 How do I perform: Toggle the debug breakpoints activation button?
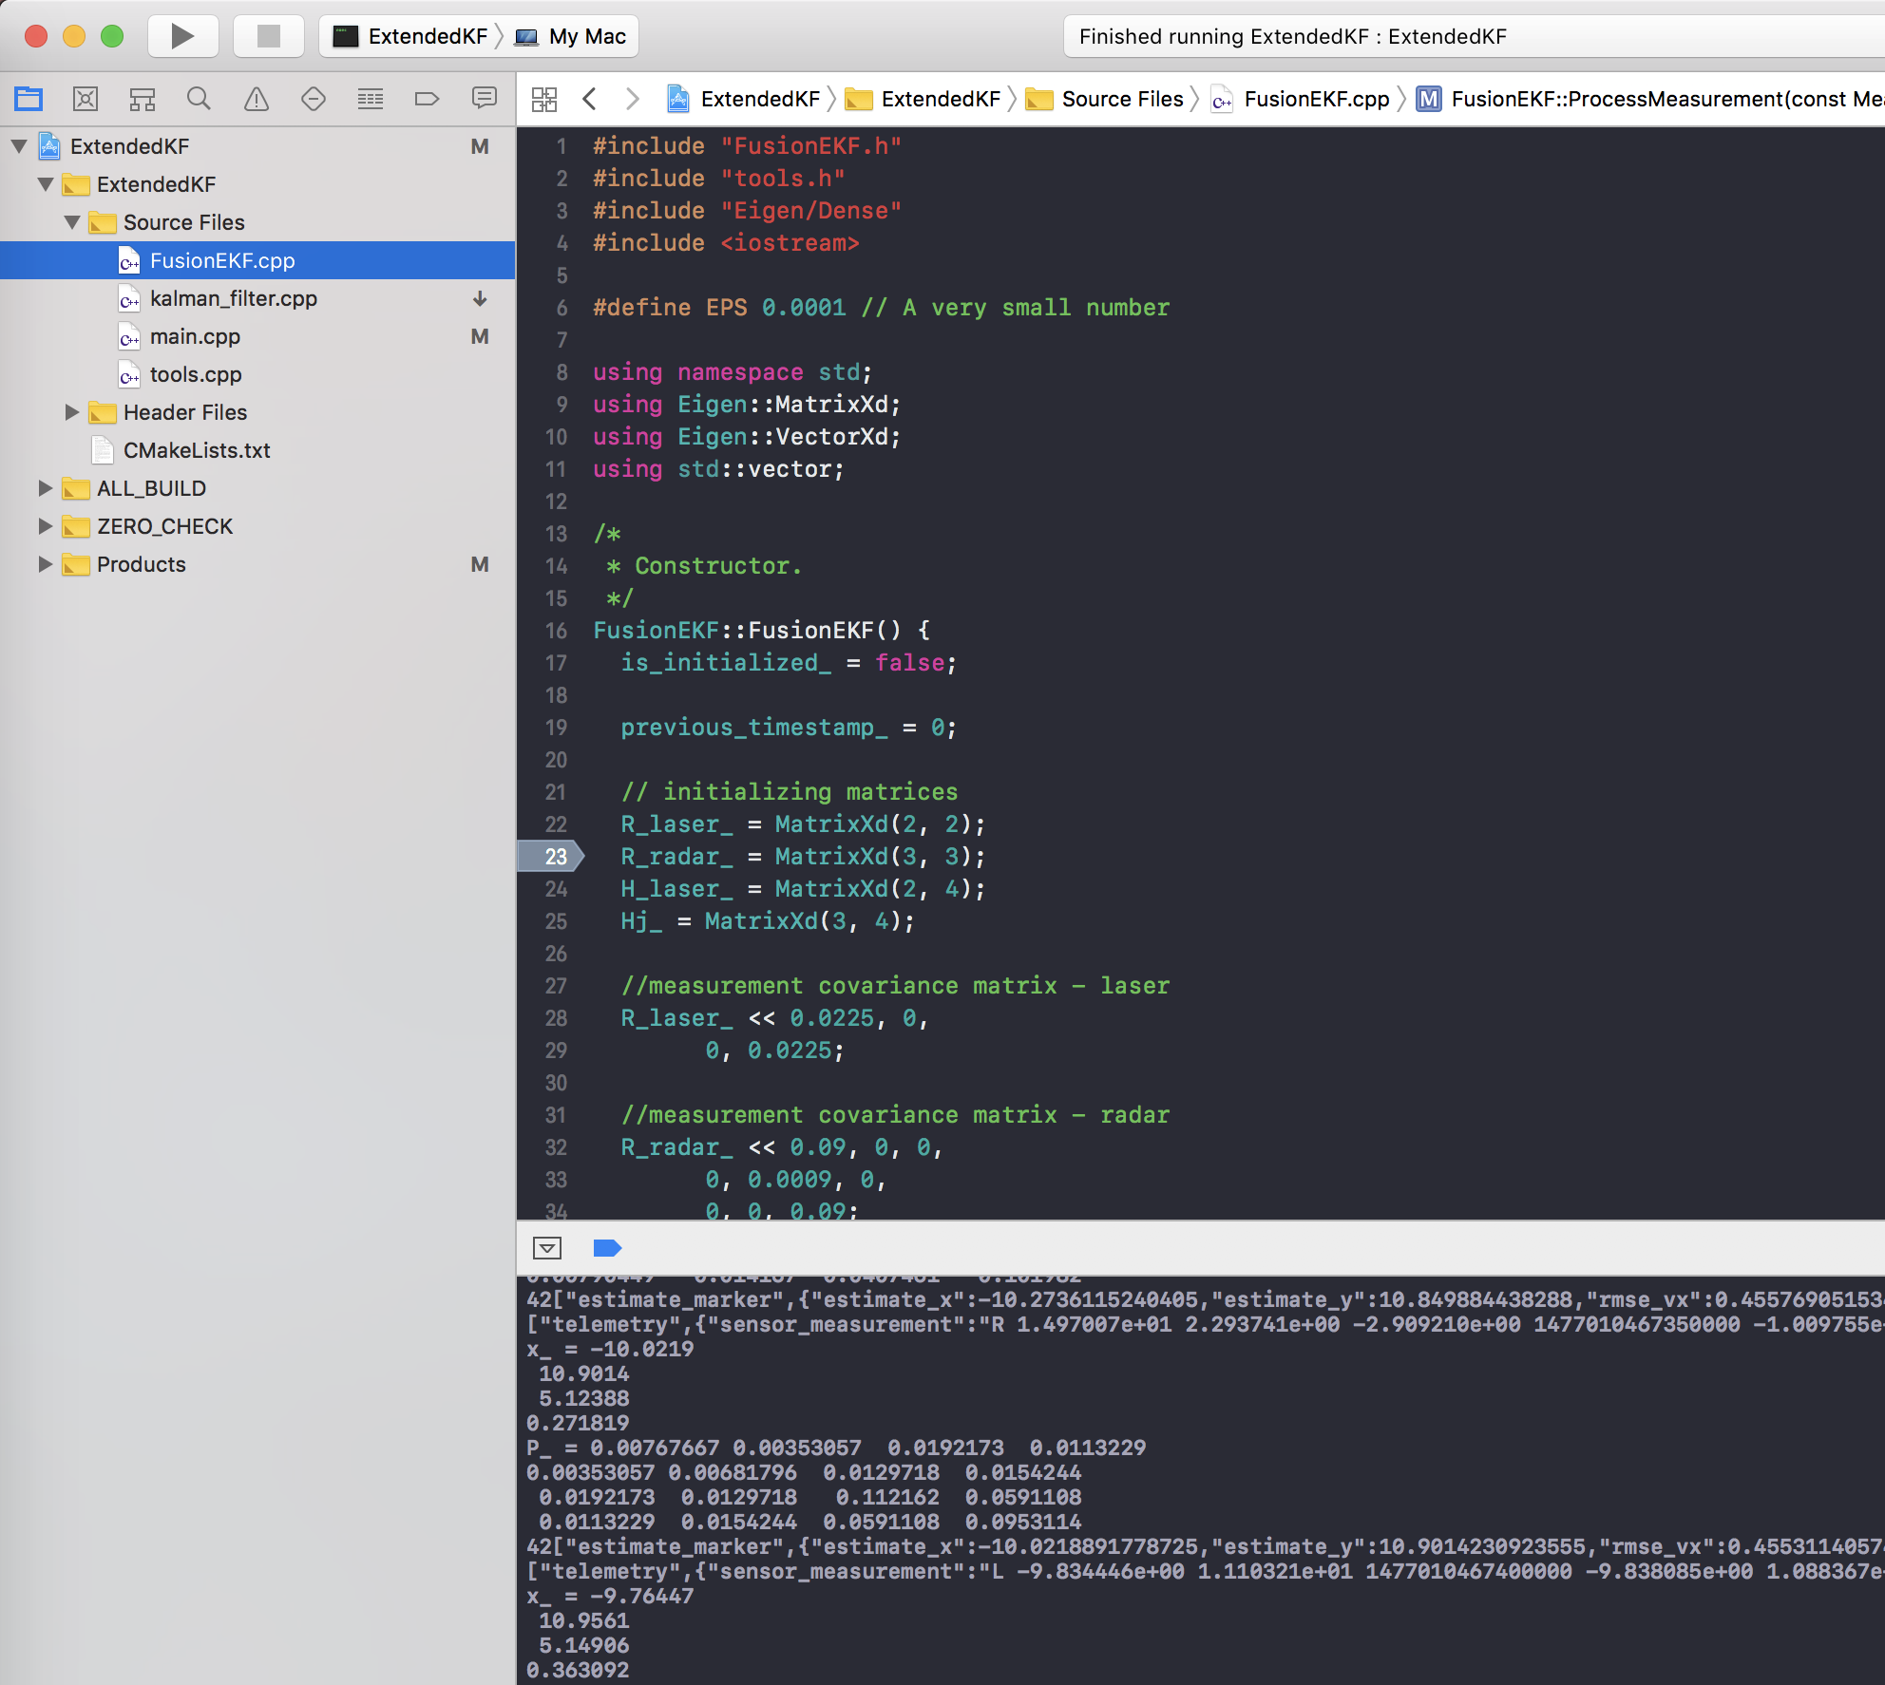pyautogui.click(x=606, y=1248)
